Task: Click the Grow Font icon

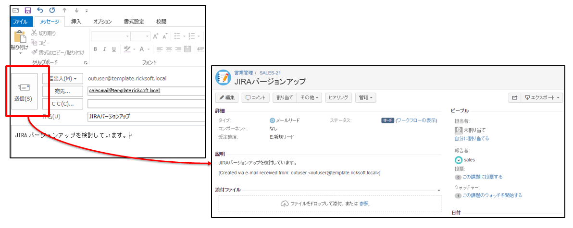Action: pyautogui.click(x=156, y=36)
